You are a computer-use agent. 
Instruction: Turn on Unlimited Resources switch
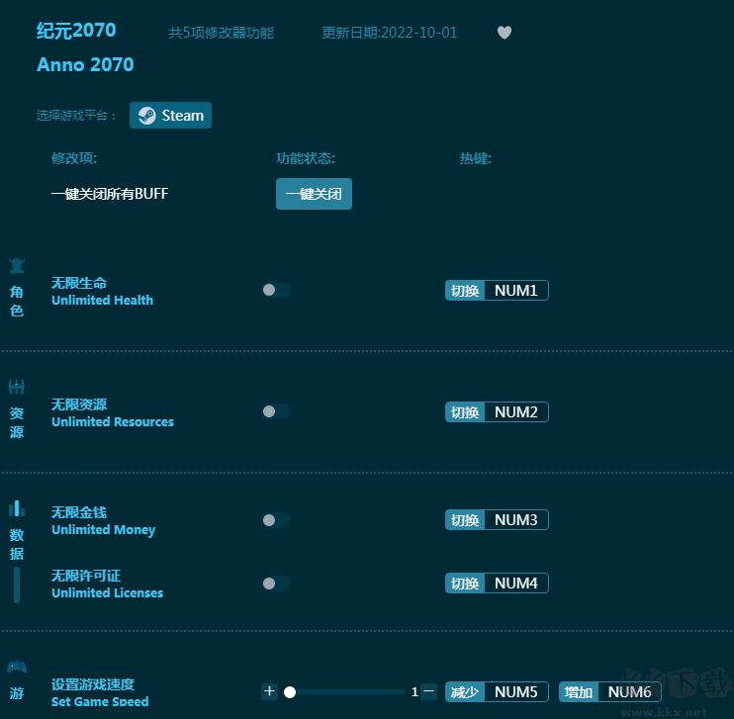click(275, 411)
